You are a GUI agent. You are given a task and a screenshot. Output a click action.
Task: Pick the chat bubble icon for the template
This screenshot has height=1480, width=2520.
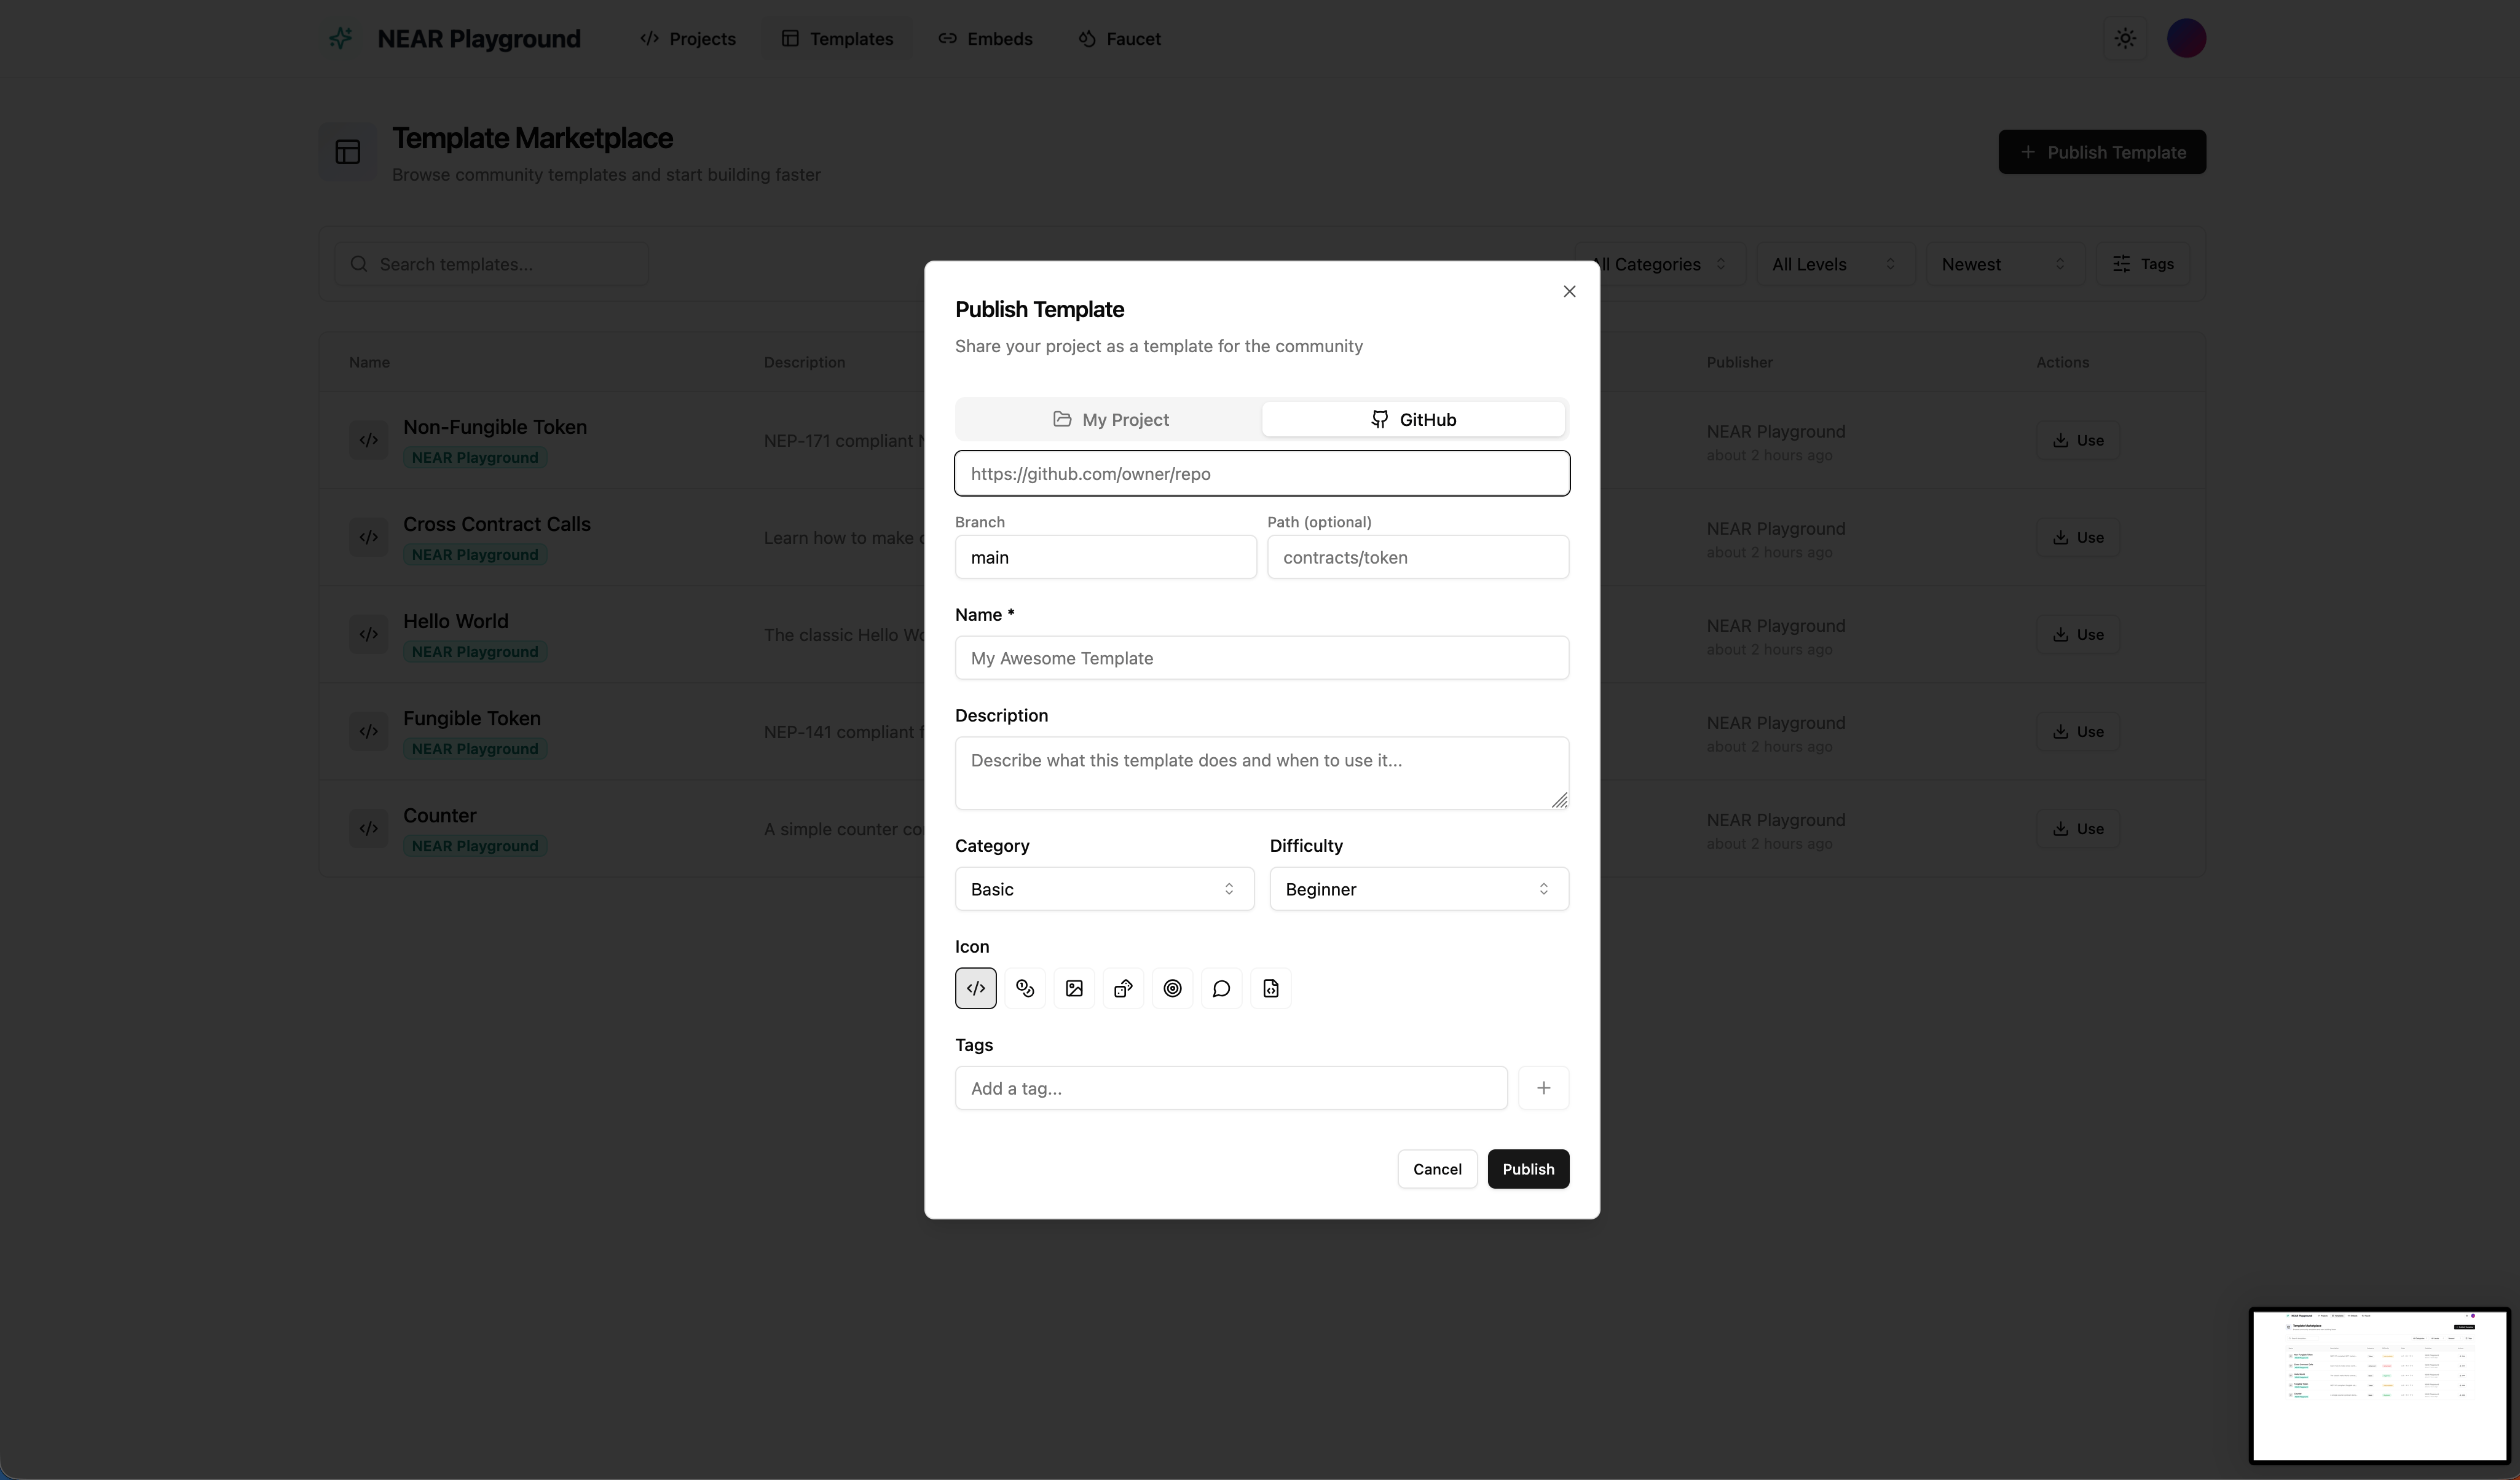1221,988
